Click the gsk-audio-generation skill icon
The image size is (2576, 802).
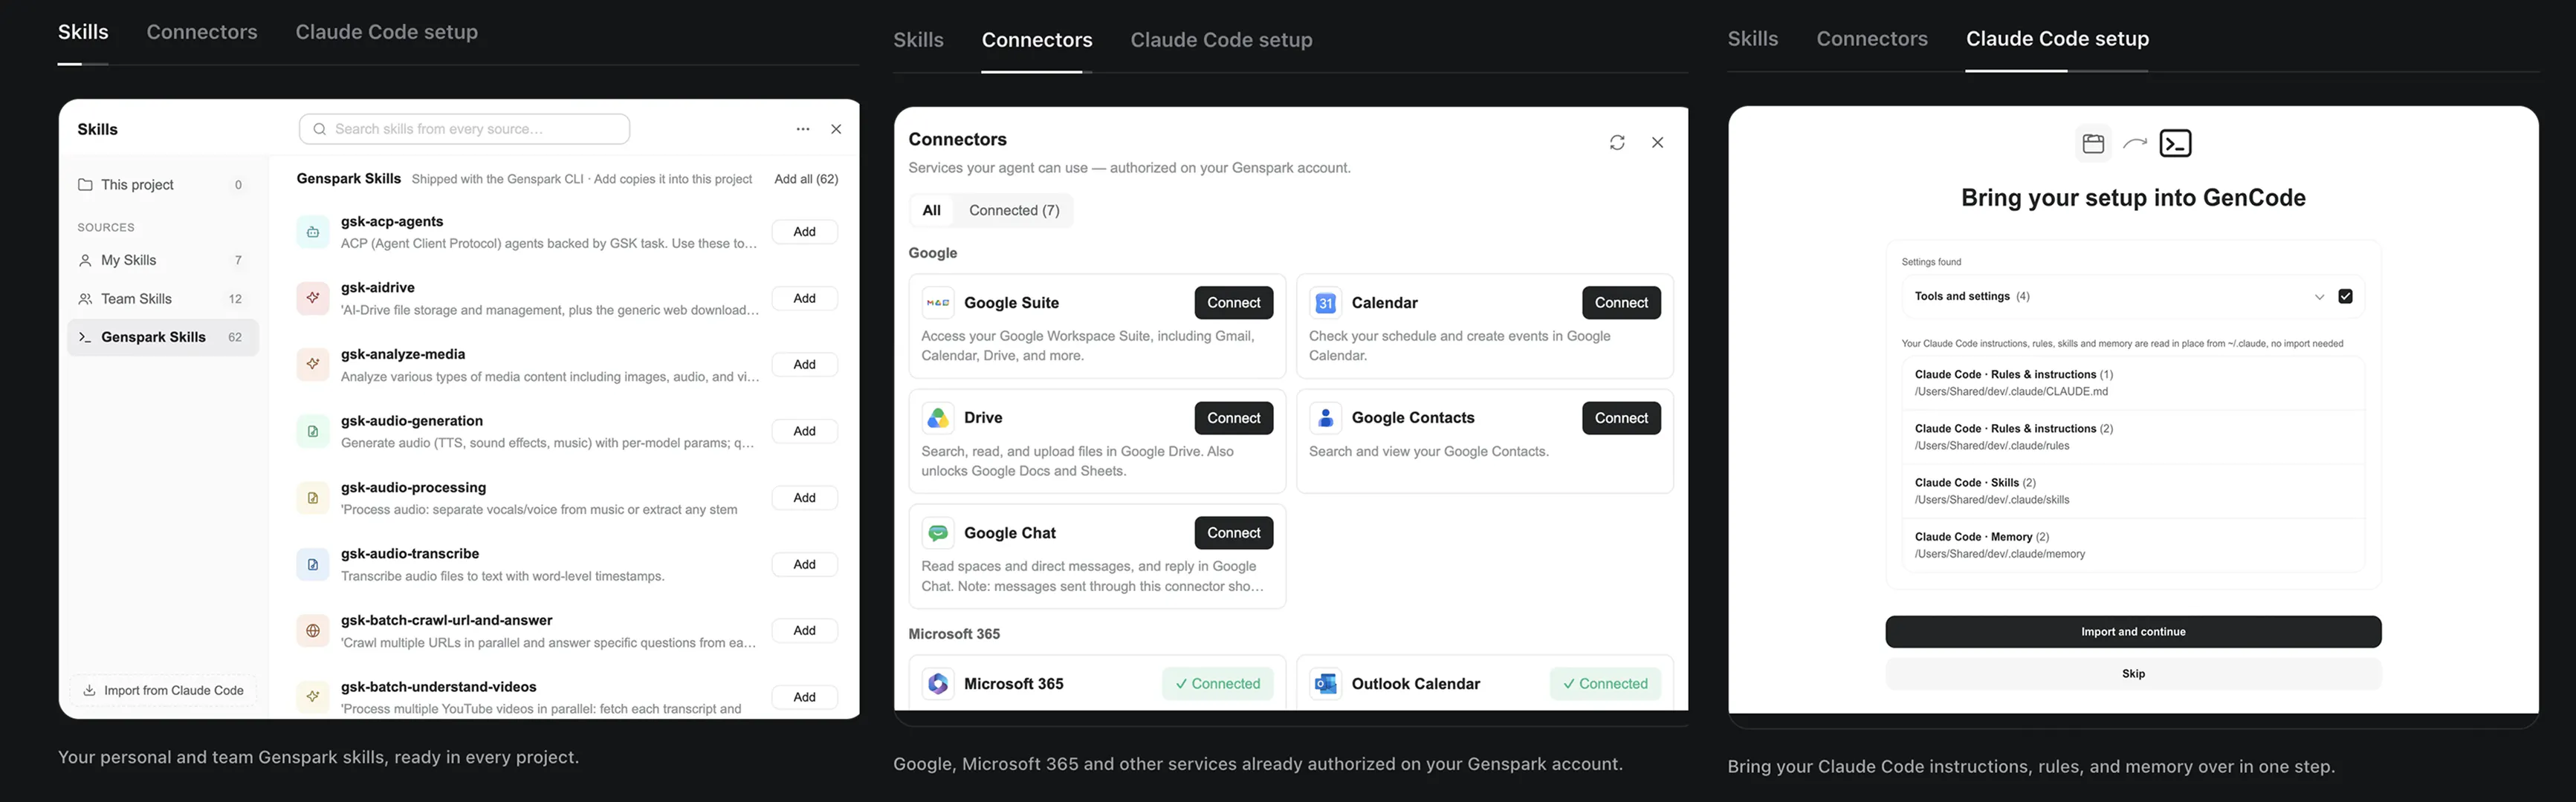pos(313,431)
